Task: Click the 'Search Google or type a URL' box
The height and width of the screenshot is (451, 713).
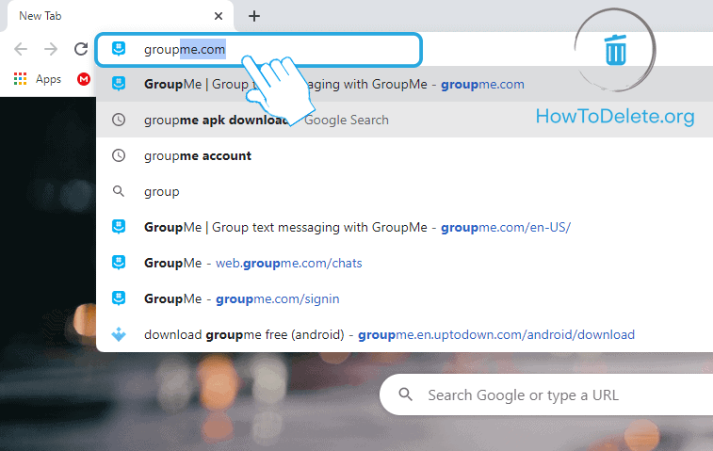Action: click(x=546, y=395)
